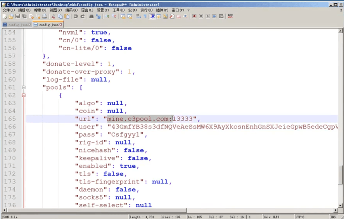Image resolution: width=344 pixels, height=219 pixels.
Task: Toggle show all characters pilcrow icon
Action: coord(145,16)
